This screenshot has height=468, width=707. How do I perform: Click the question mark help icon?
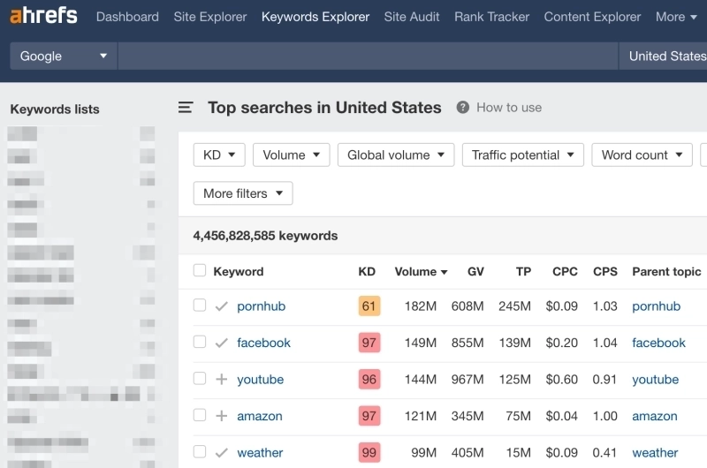click(462, 108)
